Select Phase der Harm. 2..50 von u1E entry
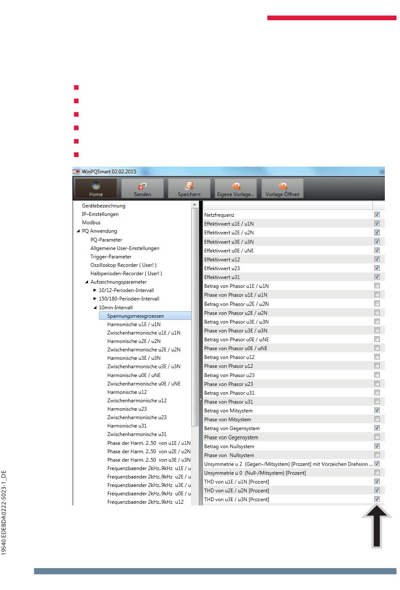The width and height of the screenshot is (400, 590). coord(149,443)
